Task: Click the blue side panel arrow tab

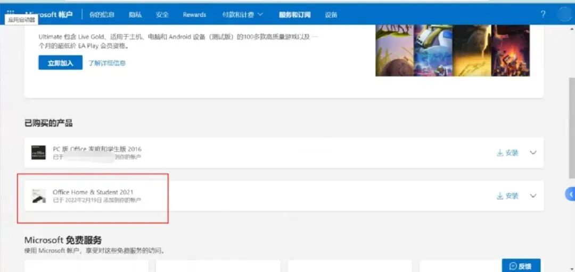Action: (570, 194)
